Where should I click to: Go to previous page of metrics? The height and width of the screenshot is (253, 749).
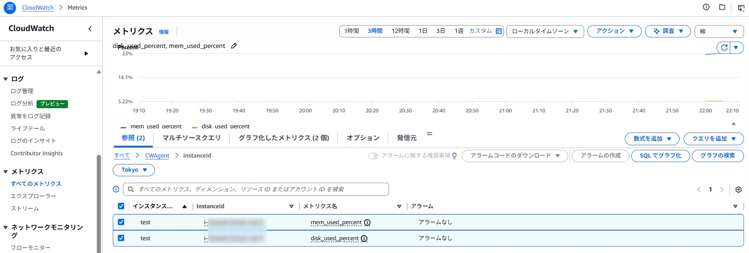[x=699, y=190]
